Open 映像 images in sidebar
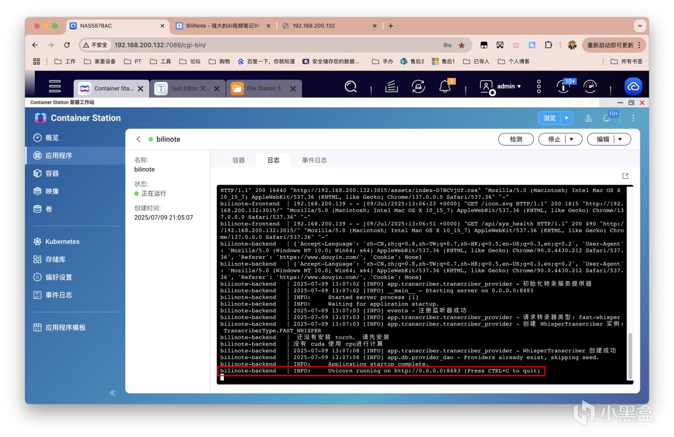The image size is (674, 437). 75,191
